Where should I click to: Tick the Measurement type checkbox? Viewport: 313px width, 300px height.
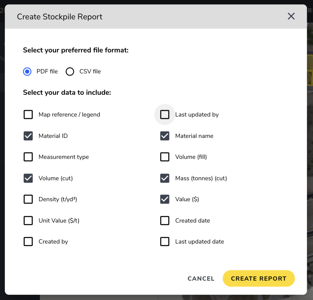point(28,157)
